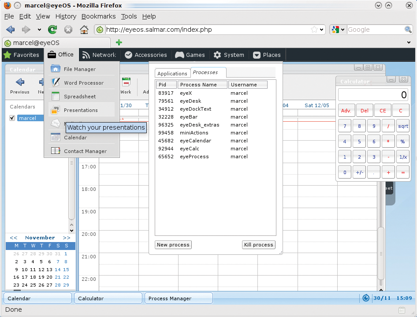Bookmark this page with the star icon
Viewport: 417px width, 317px height.
(x=314, y=30)
